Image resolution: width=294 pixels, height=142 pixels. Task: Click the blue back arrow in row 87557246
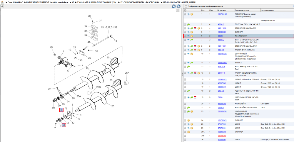click(x=189, y=124)
